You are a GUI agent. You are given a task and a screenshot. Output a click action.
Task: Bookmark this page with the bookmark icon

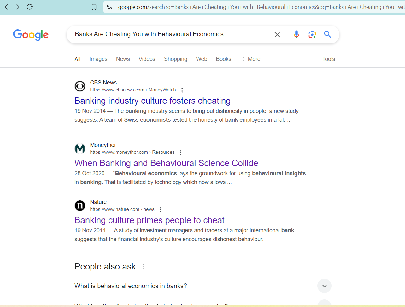point(94,7)
